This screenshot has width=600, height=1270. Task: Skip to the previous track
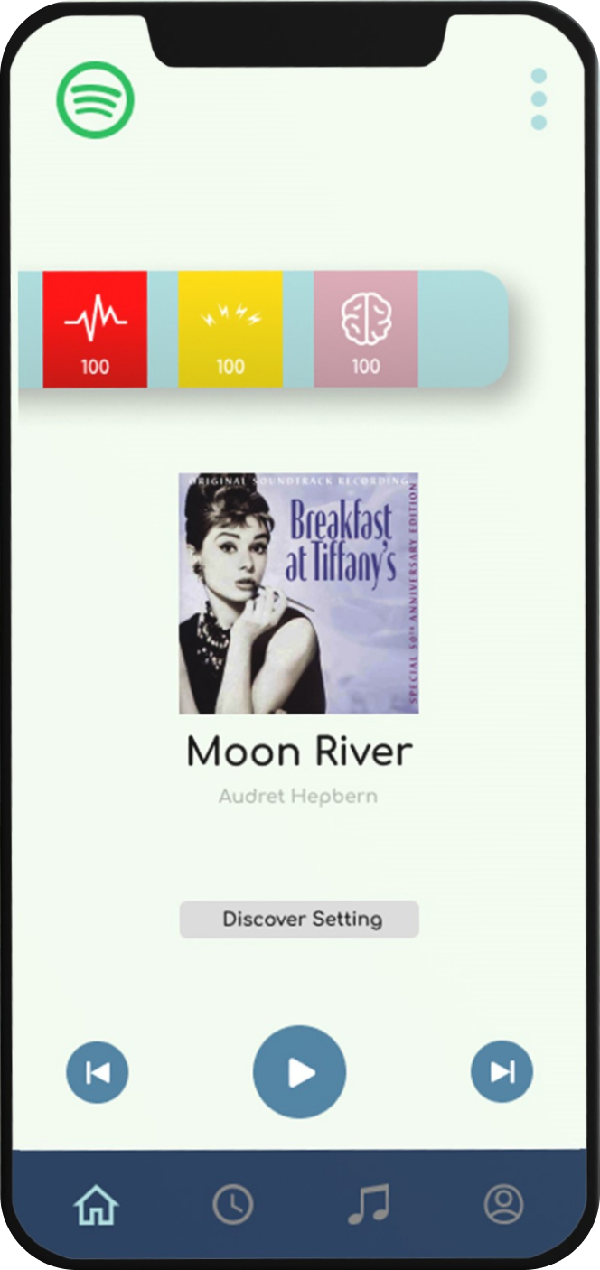98,1072
